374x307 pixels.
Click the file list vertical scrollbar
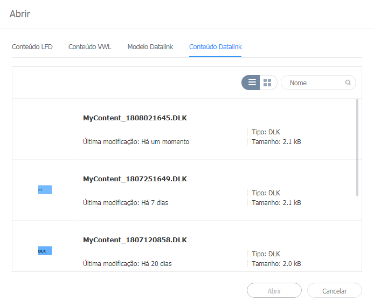point(357,147)
